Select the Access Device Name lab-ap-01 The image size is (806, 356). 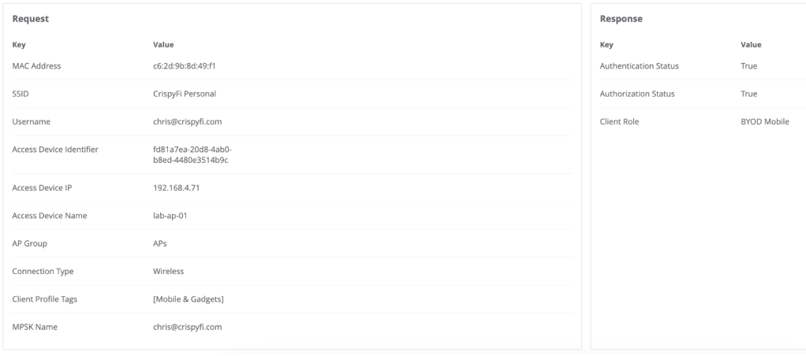click(170, 216)
